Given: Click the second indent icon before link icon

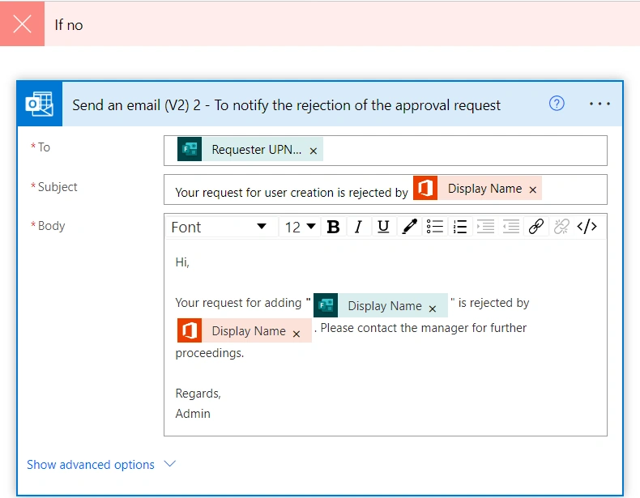Looking at the screenshot, I should [511, 227].
